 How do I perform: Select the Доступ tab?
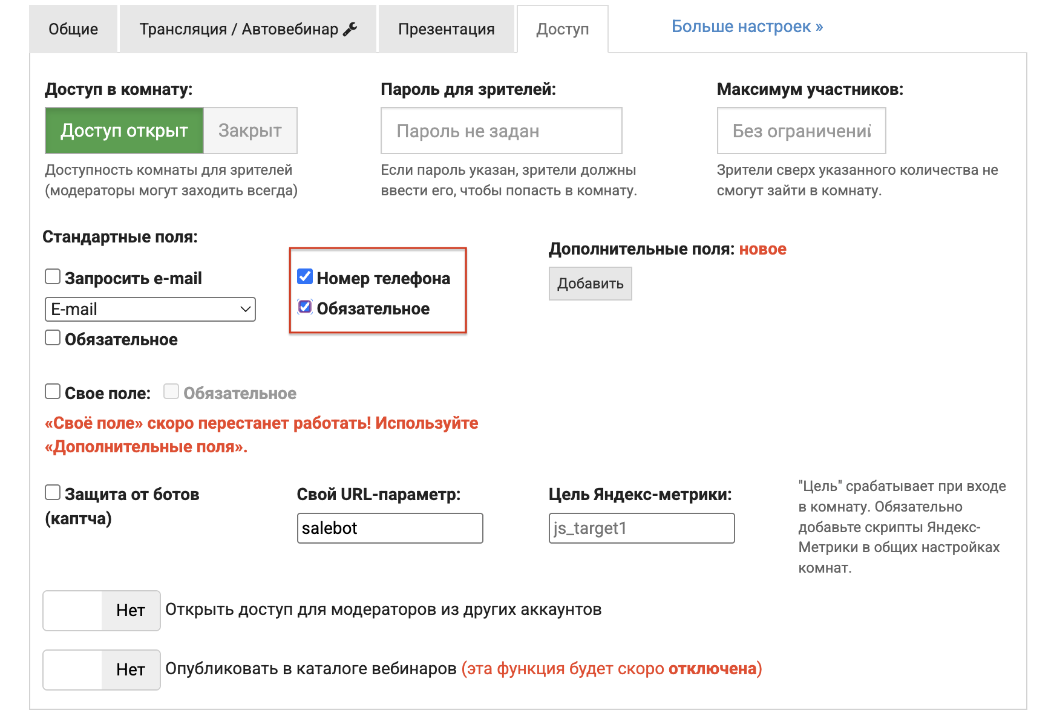(562, 29)
